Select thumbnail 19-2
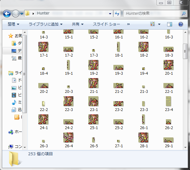 tap(93, 65)
